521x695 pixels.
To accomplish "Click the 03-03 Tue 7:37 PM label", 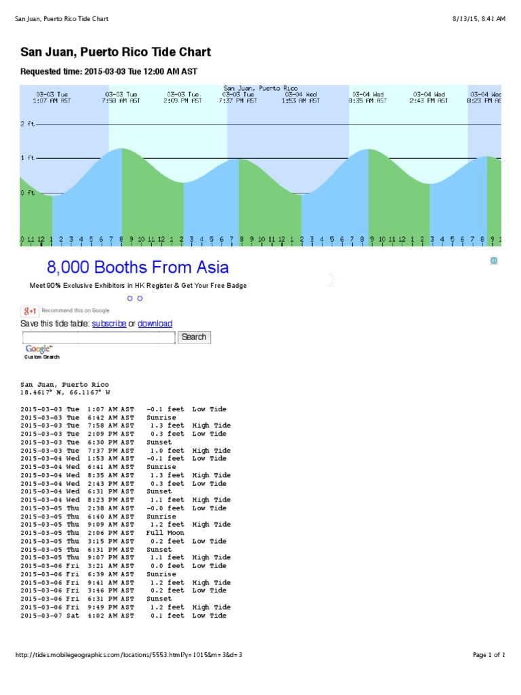I will pos(238,98).
